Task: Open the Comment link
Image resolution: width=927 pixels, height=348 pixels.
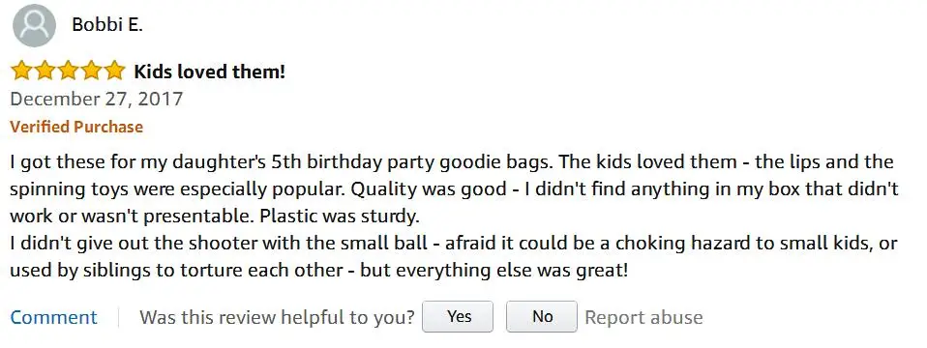Action: tap(53, 317)
